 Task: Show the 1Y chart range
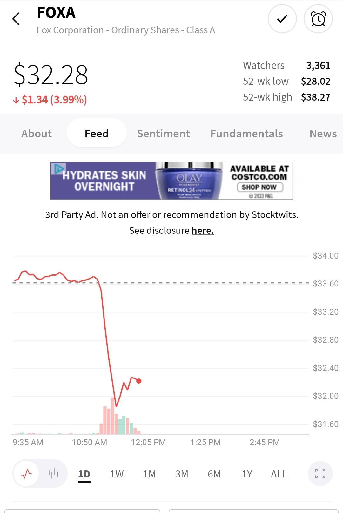(x=247, y=474)
